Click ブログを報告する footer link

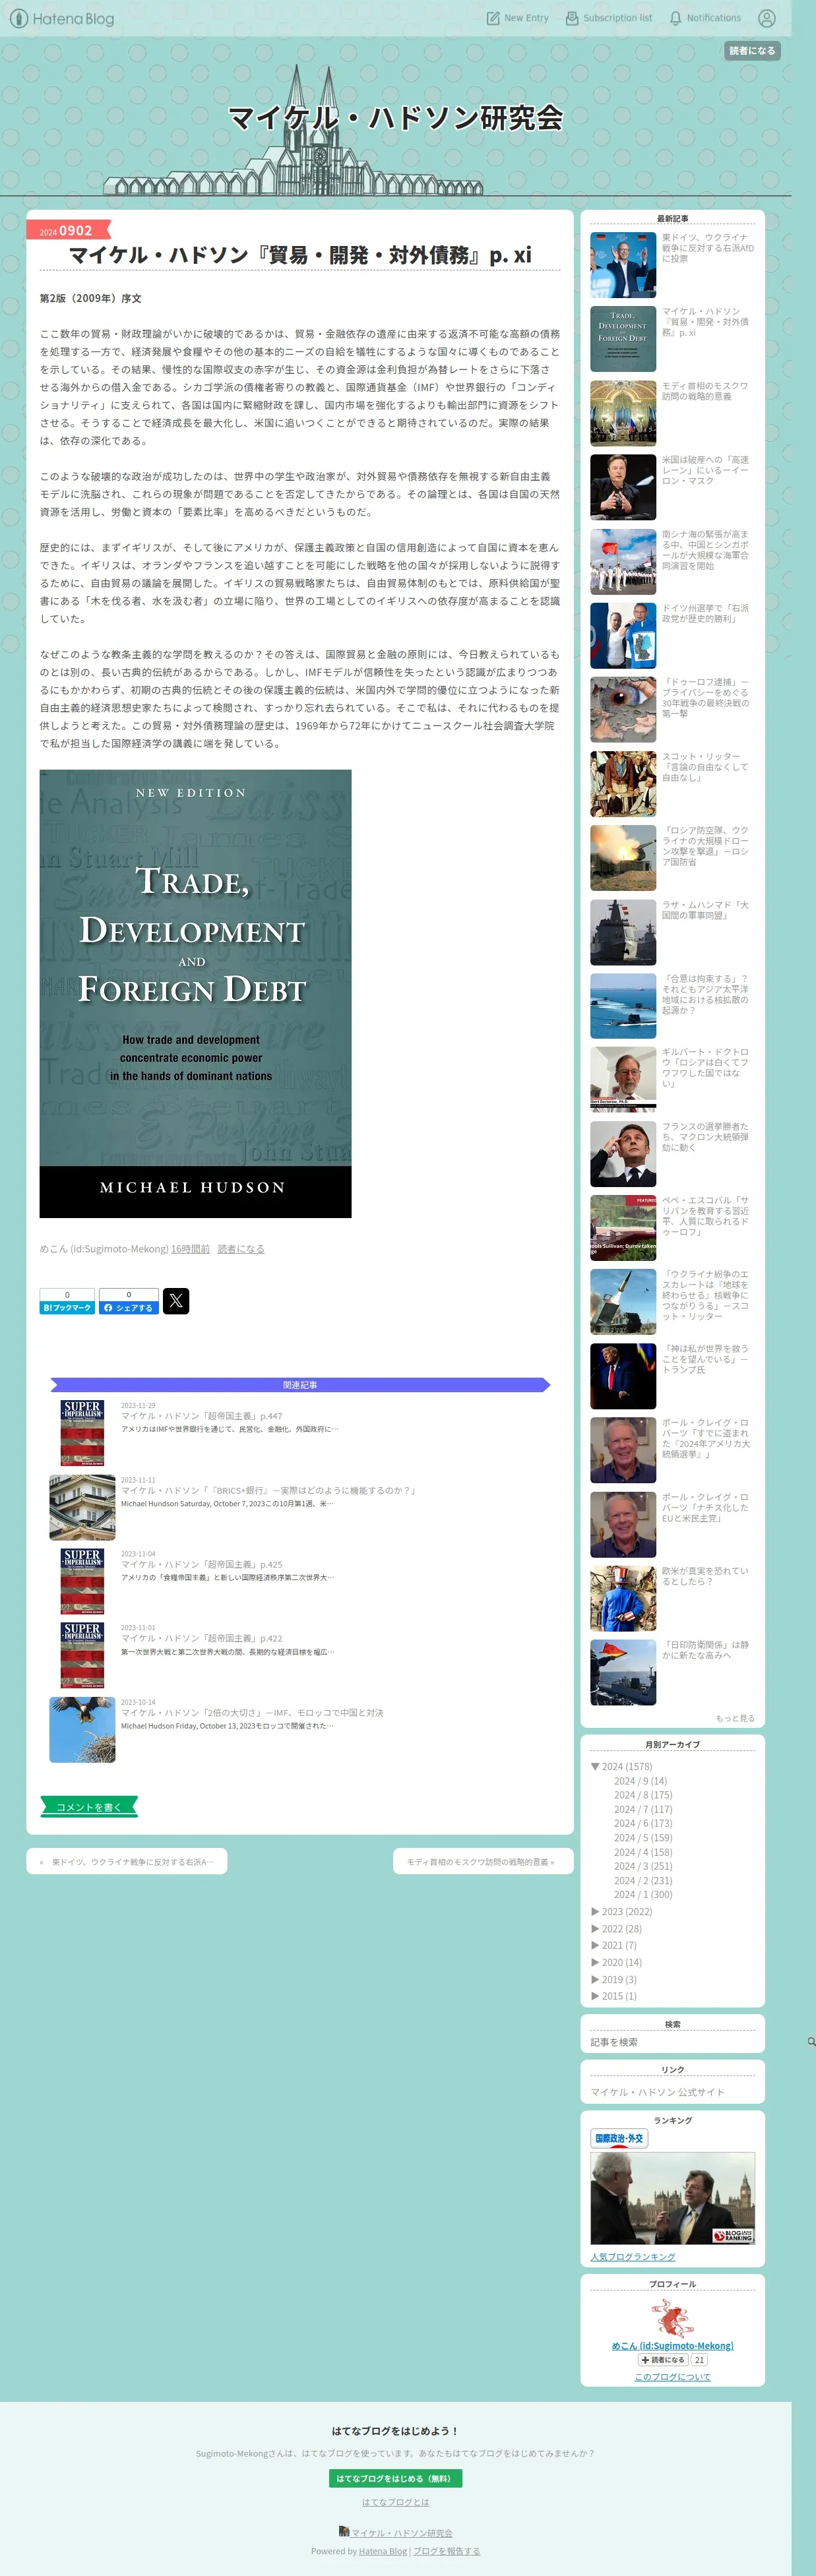coord(446,2551)
